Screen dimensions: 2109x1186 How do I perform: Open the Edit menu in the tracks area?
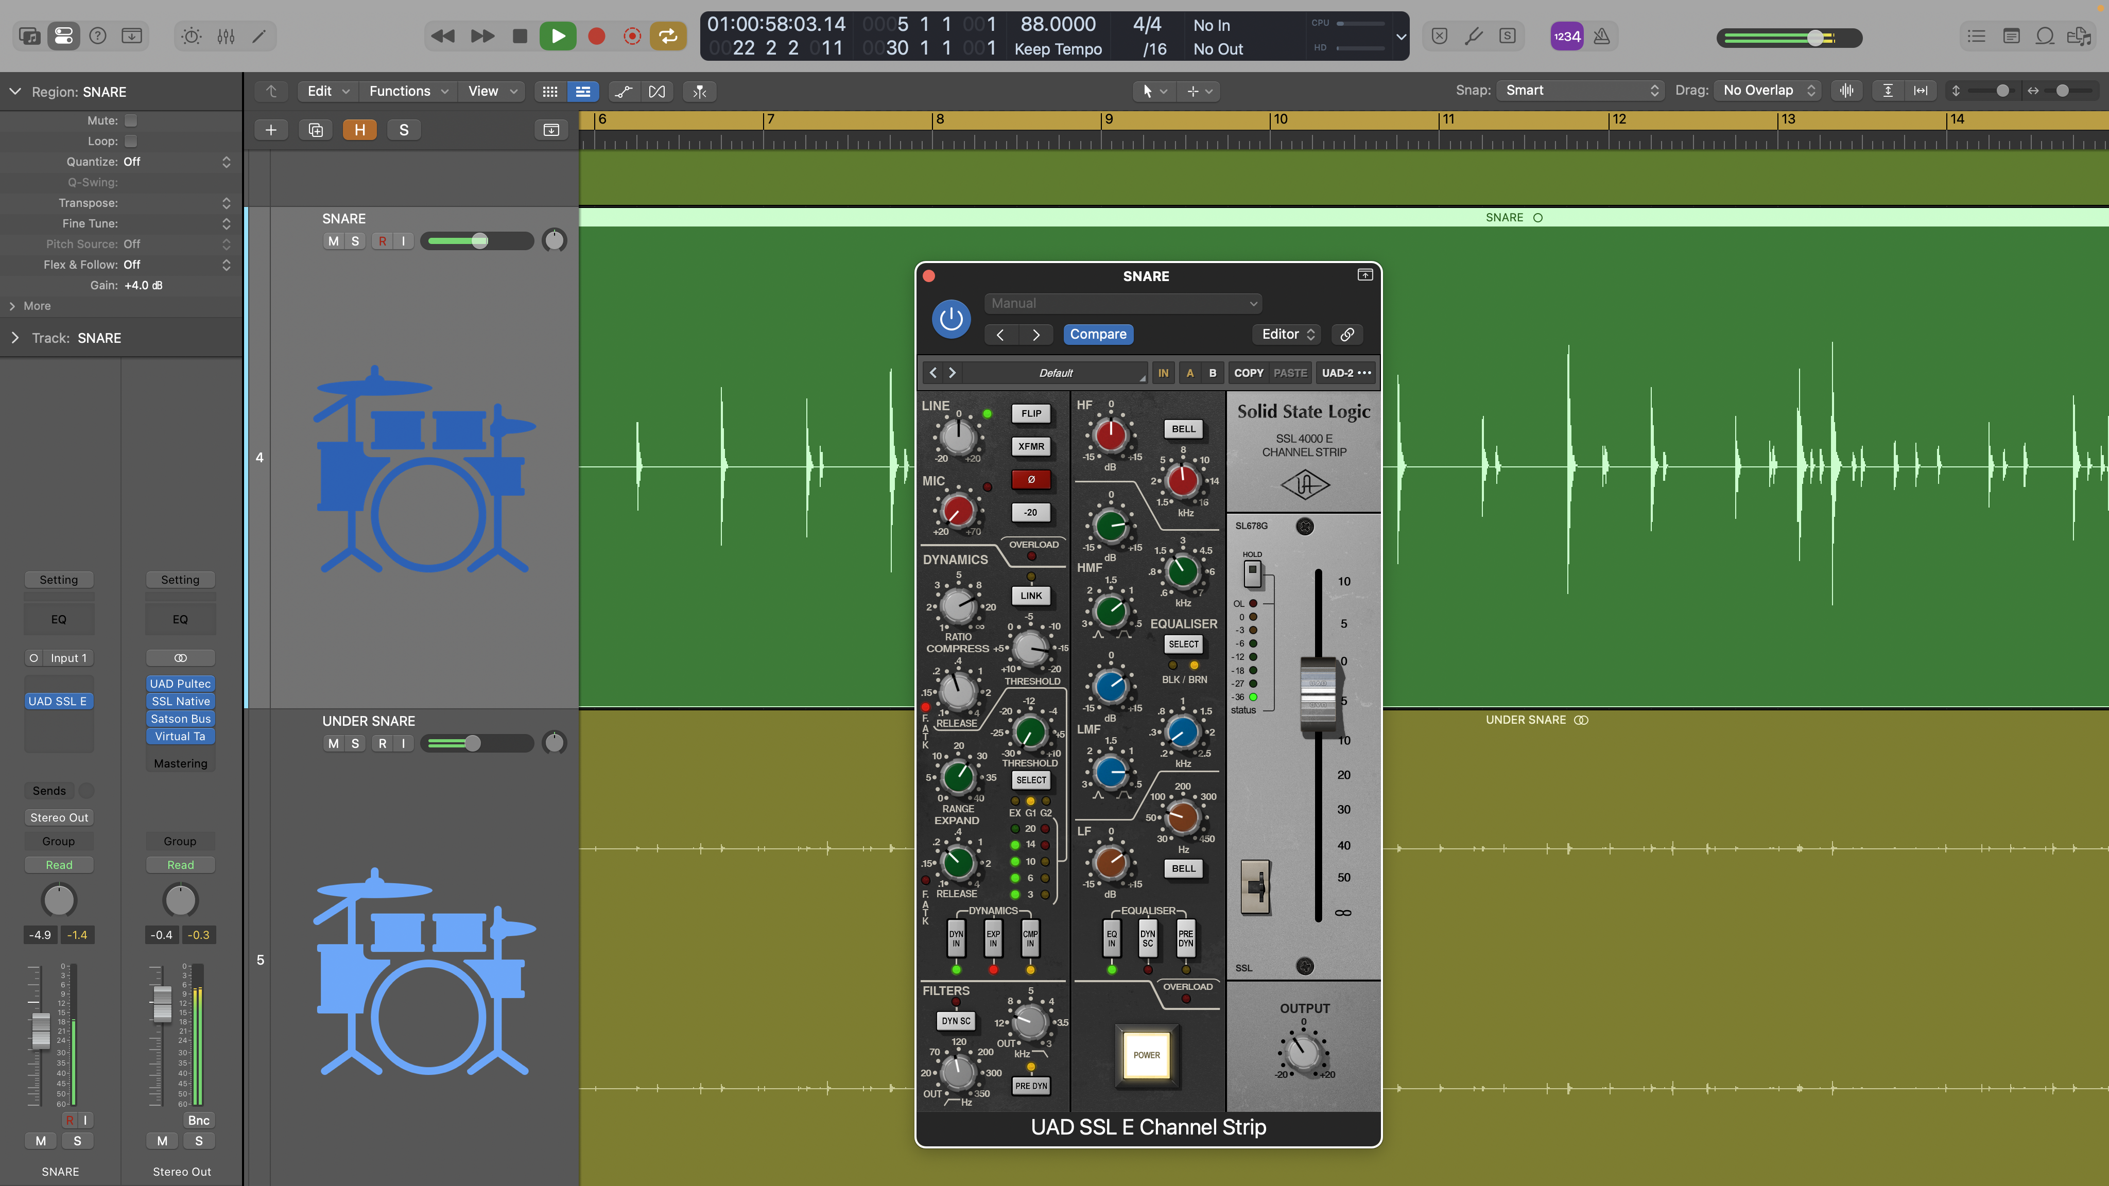(x=329, y=91)
